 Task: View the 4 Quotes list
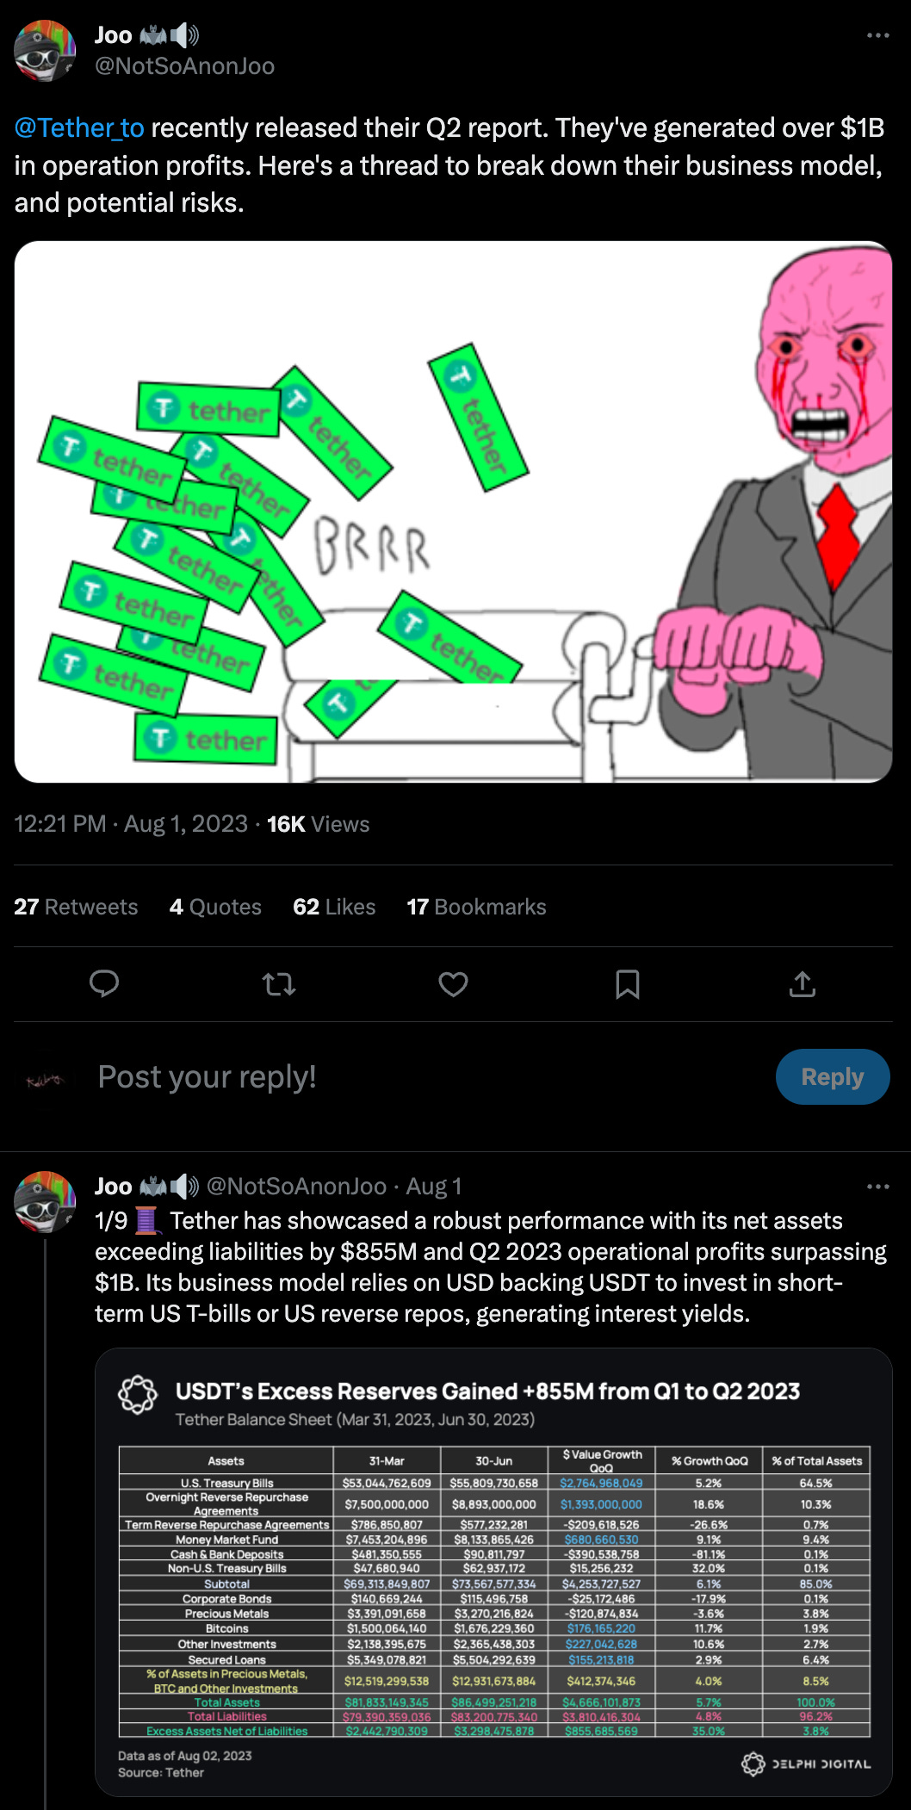coord(215,907)
